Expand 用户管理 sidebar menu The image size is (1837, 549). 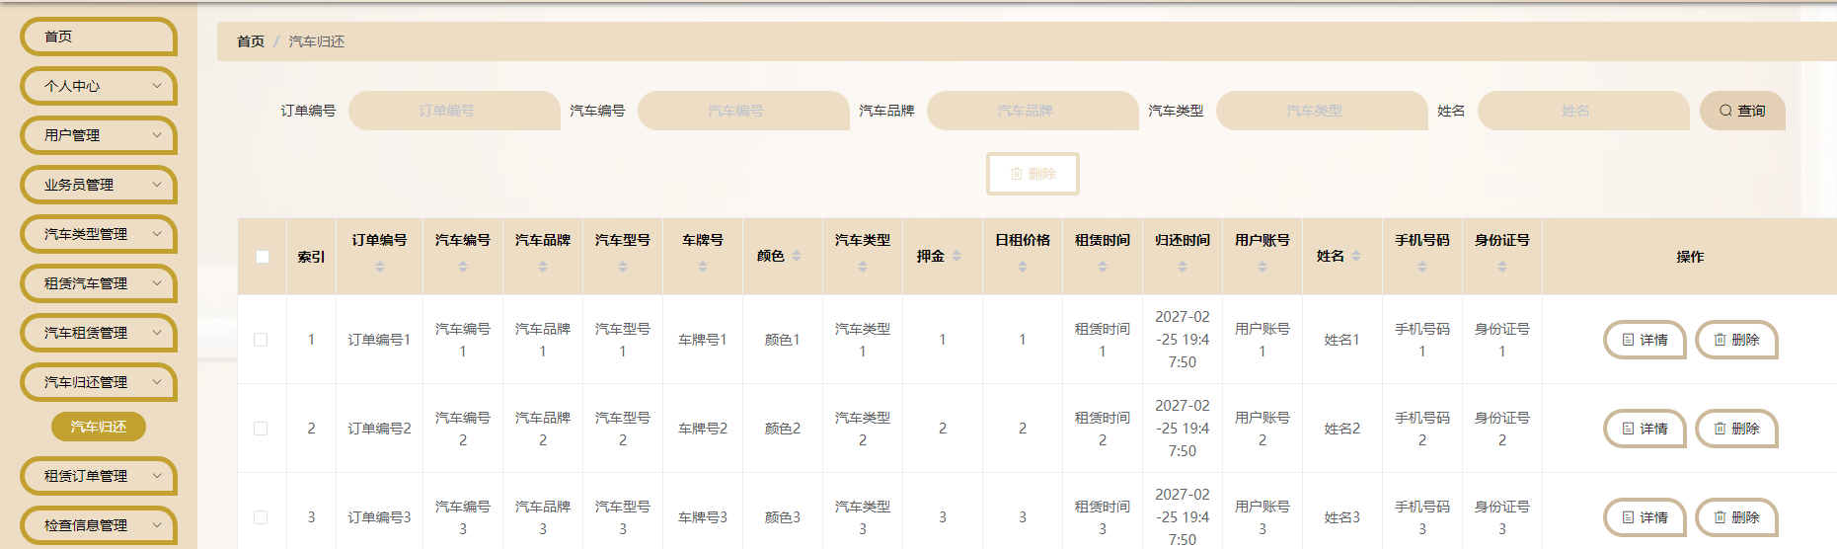click(x=99, y=135)
